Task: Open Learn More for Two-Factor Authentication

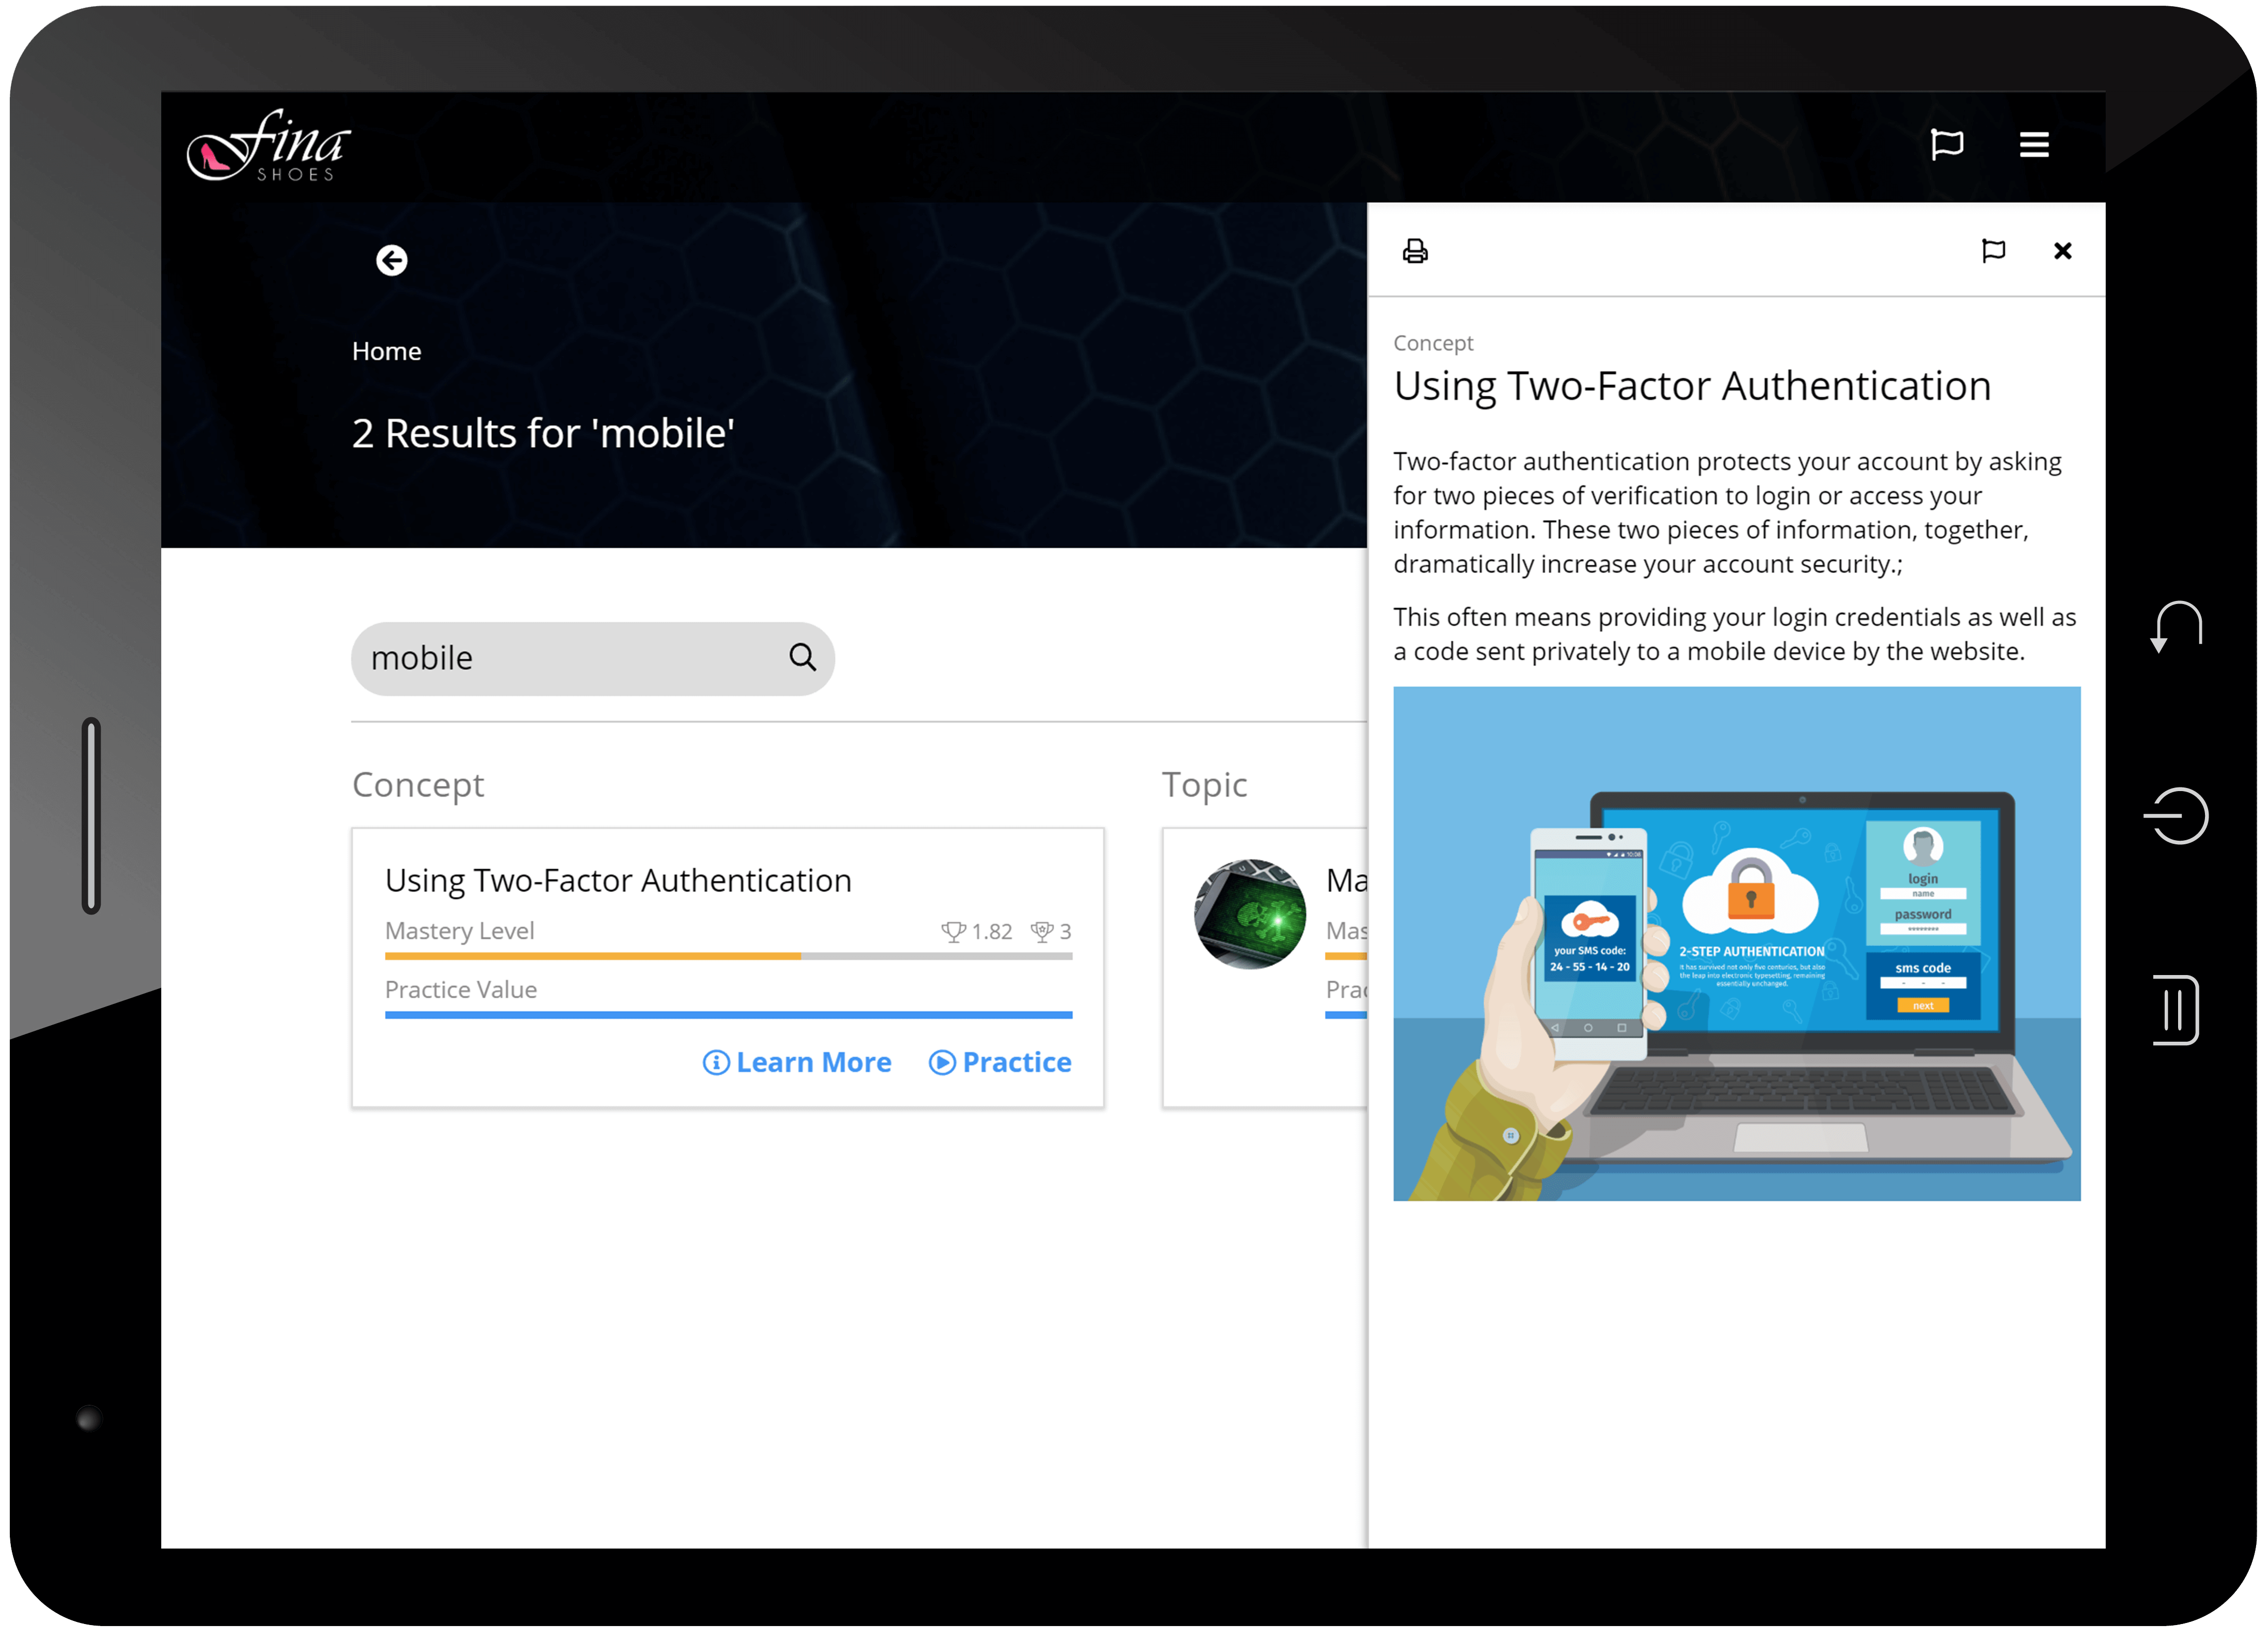Action: click(x=796, y=1062)
